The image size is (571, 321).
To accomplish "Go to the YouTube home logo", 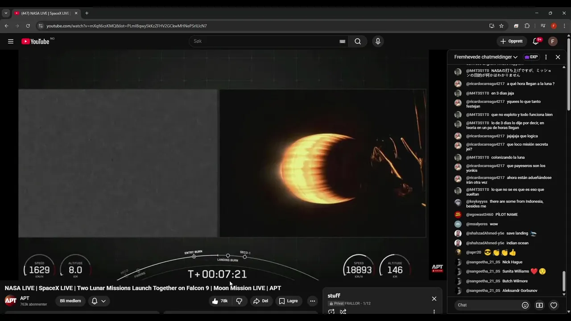I will coord(35,41).
